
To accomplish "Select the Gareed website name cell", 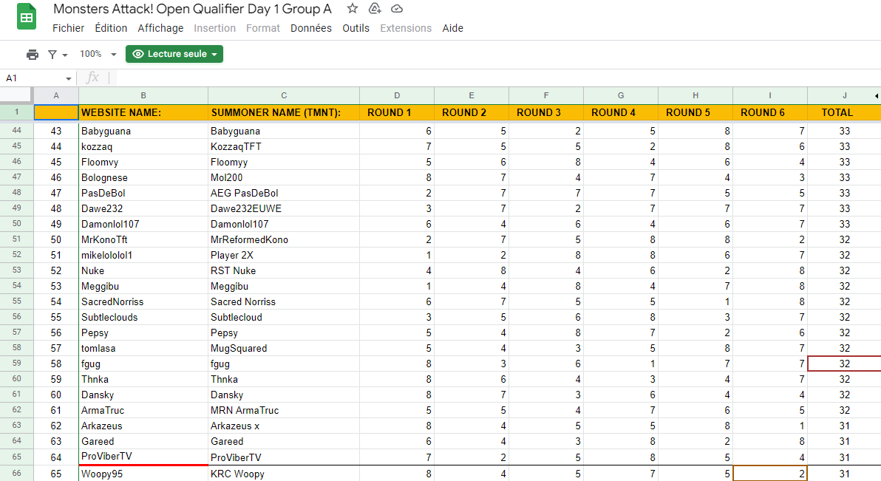I will [x=143, y=442].
